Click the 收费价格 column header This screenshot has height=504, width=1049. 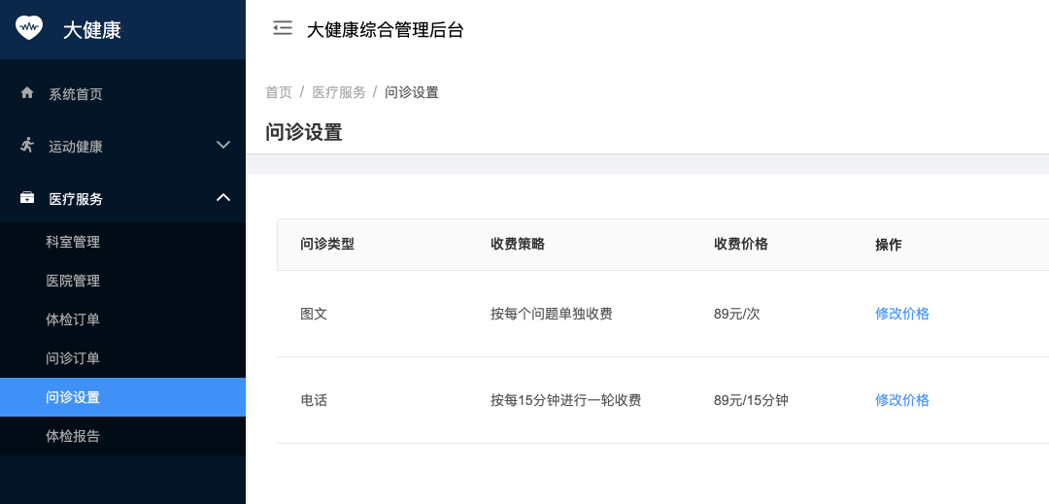(x=741, y=245)
